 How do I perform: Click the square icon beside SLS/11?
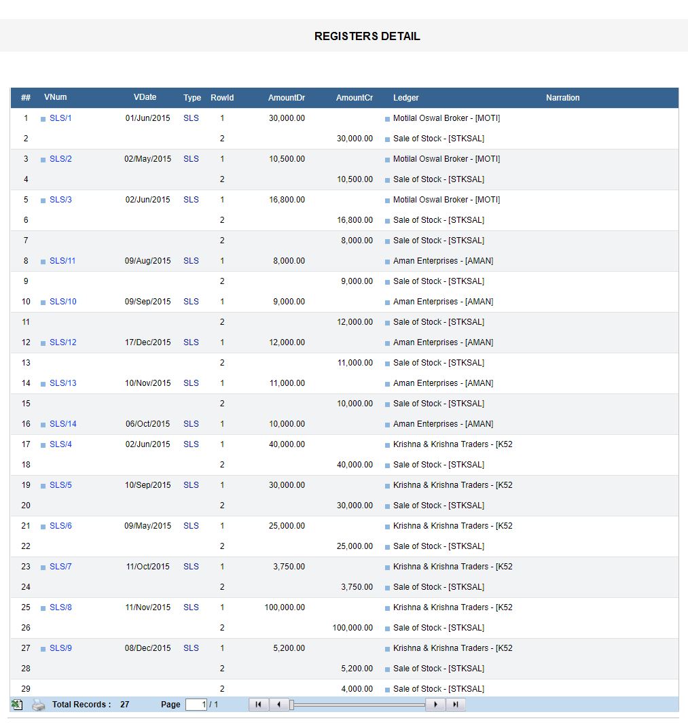pyautogui.click(x=43, y=262)
